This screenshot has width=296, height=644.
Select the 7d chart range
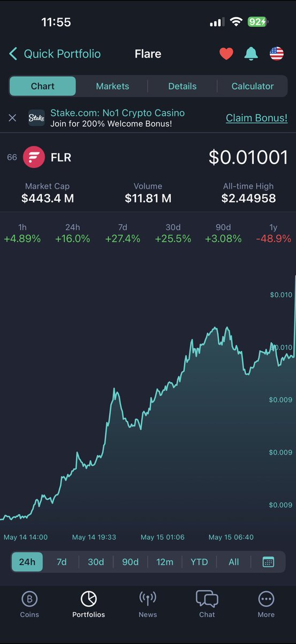(x=62, y=562)
